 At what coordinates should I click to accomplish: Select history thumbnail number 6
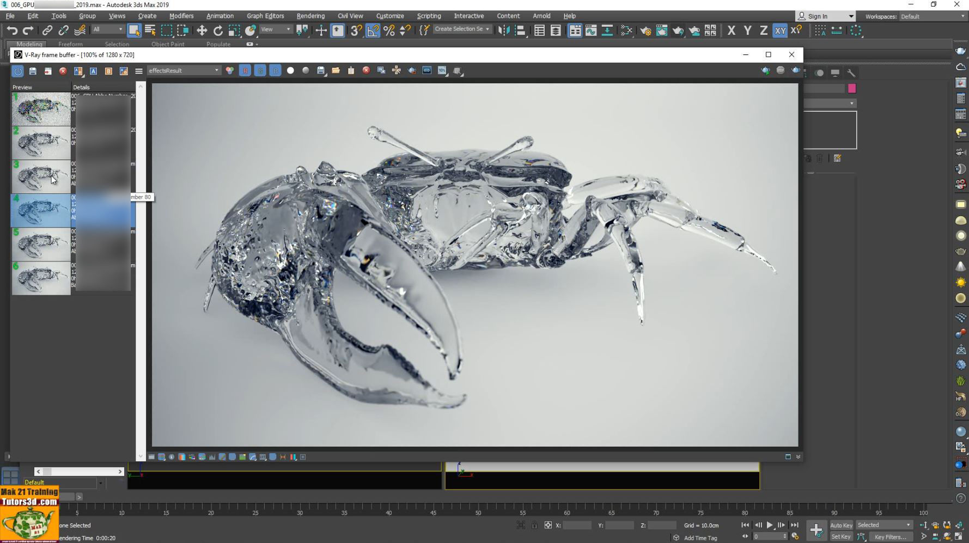[41, 278]
